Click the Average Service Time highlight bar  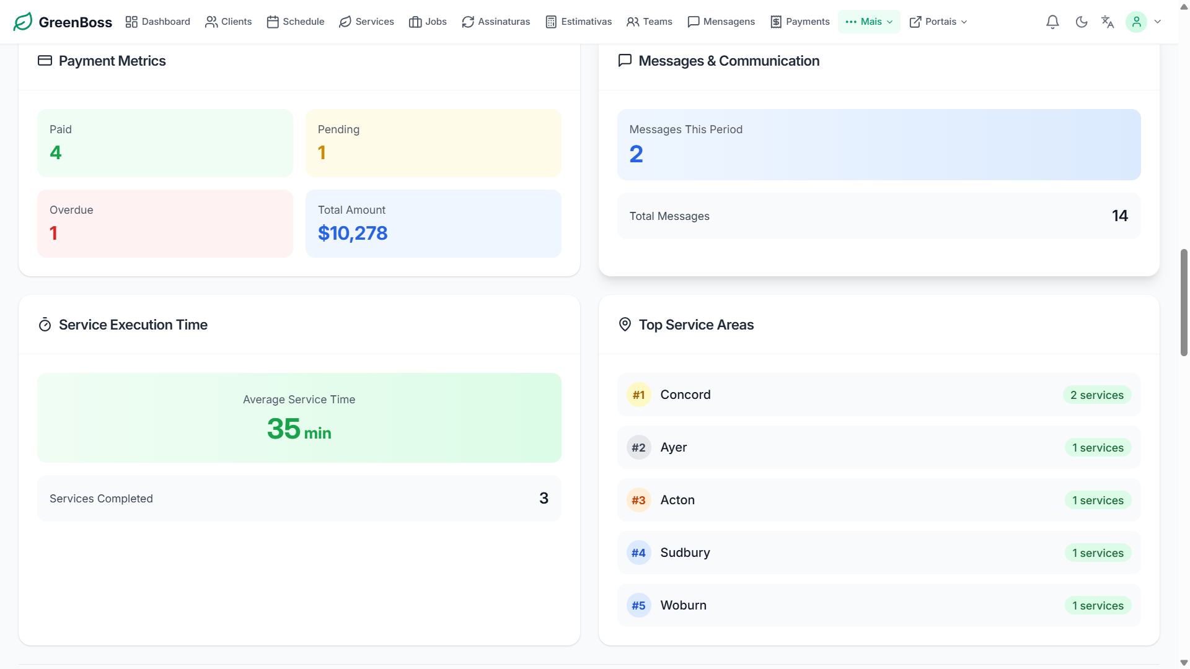[x=299, y=417]
